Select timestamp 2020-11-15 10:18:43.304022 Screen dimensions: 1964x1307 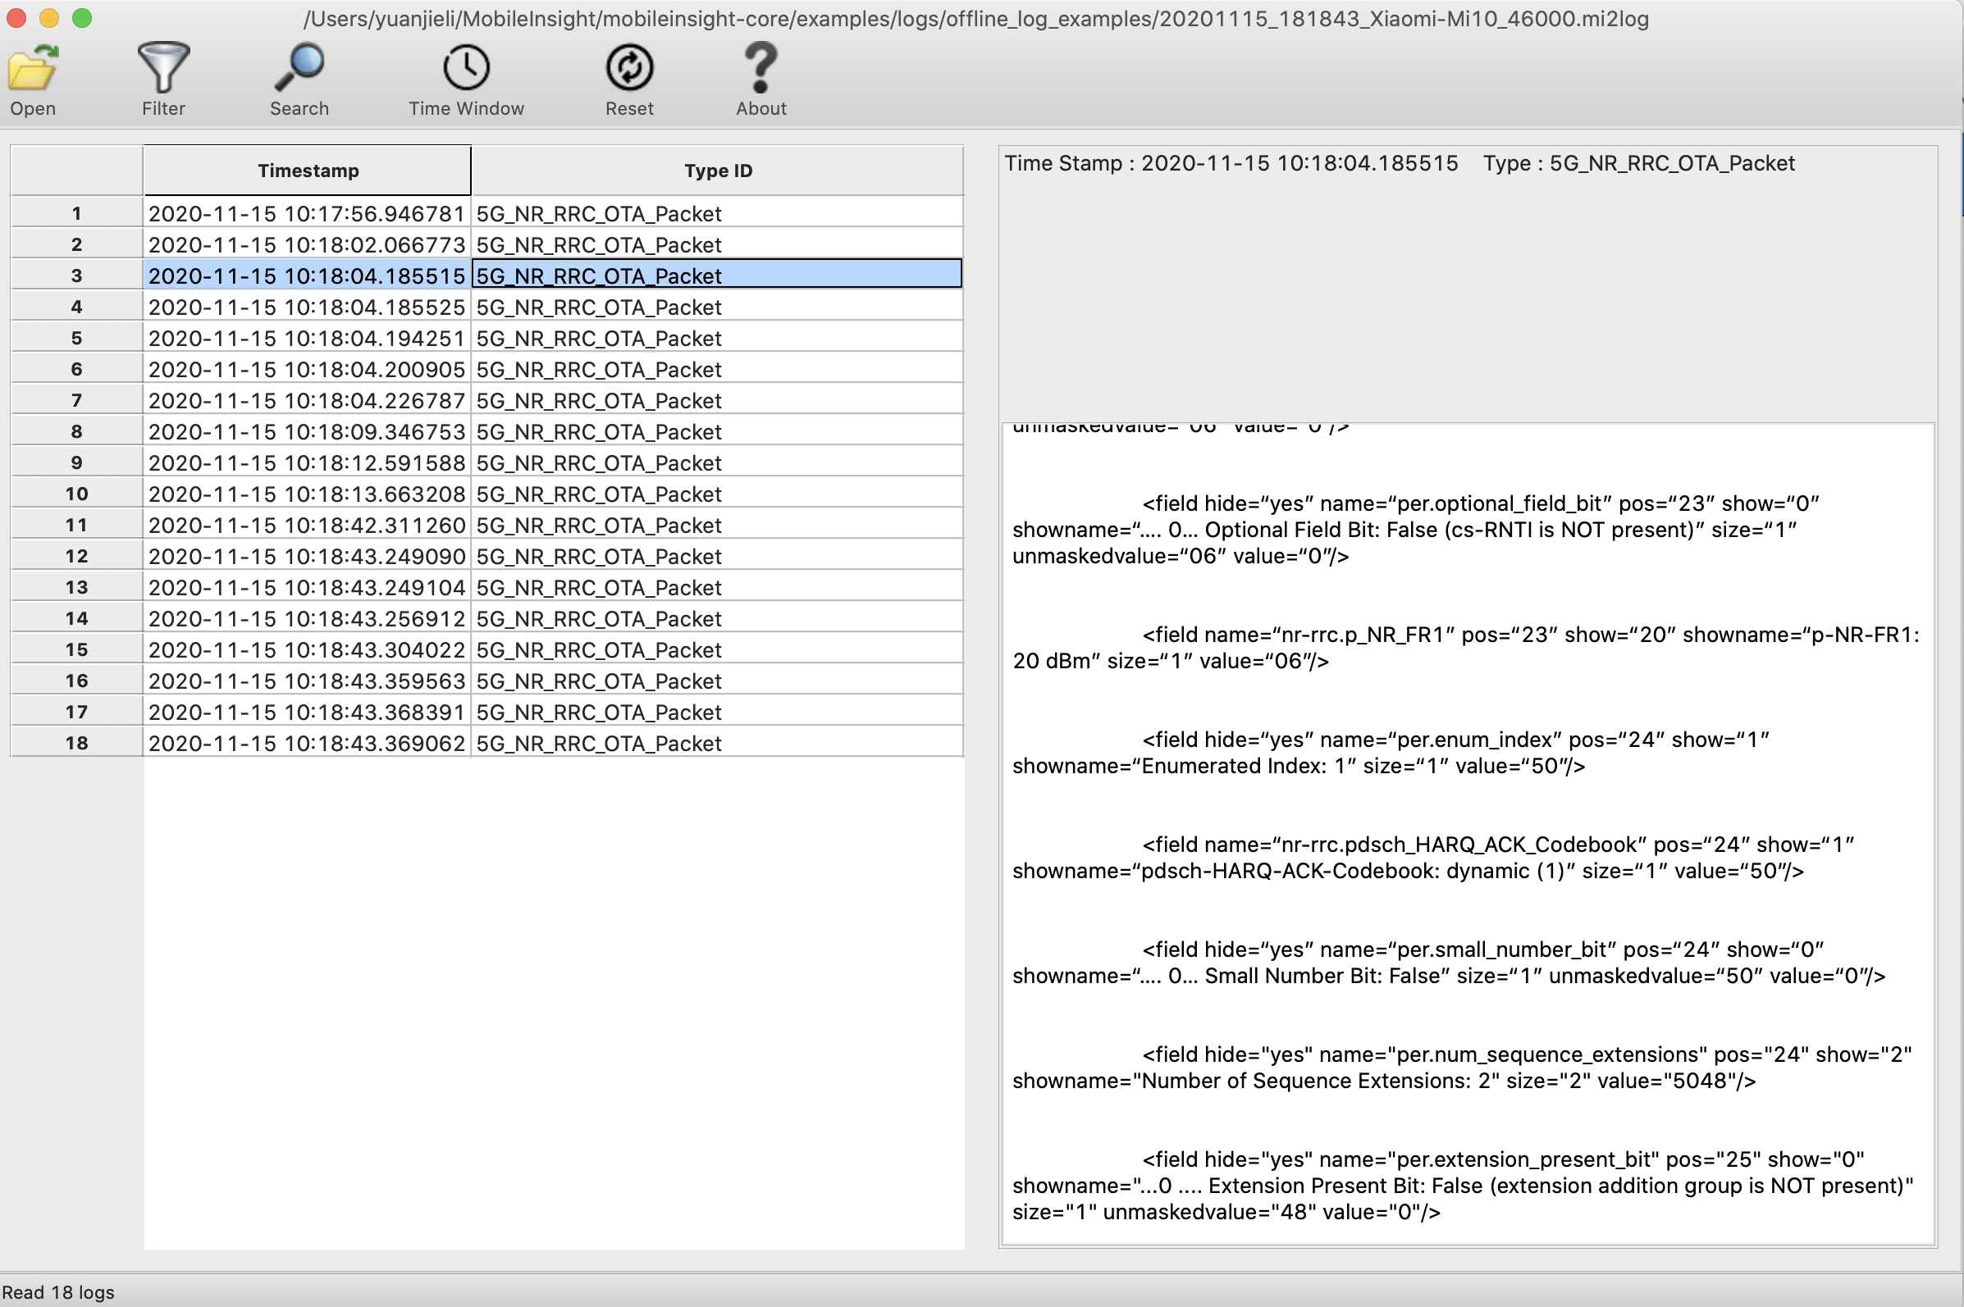[307, 649]
